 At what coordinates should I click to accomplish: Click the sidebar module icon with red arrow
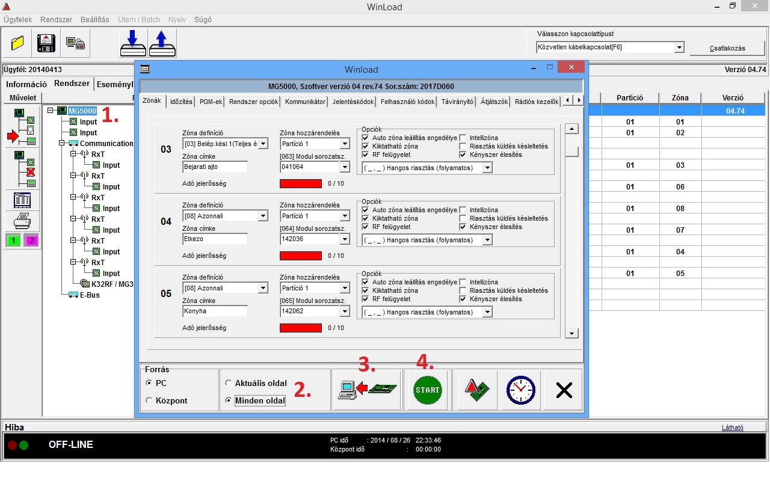22,126
